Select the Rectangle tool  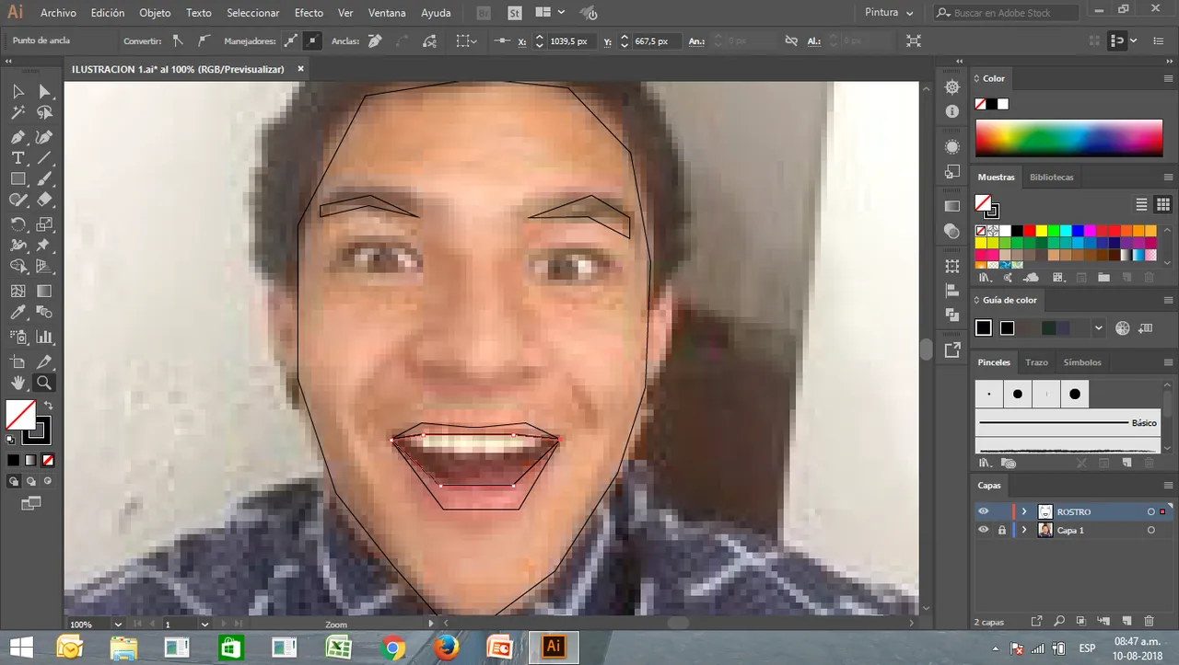18,179
